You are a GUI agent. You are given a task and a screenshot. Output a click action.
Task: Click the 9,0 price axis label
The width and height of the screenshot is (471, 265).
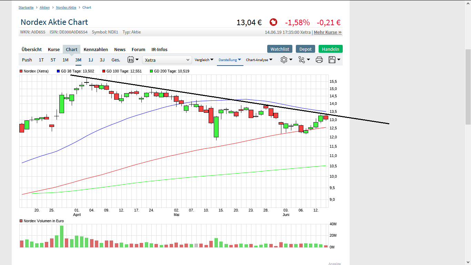click(332, 199)
